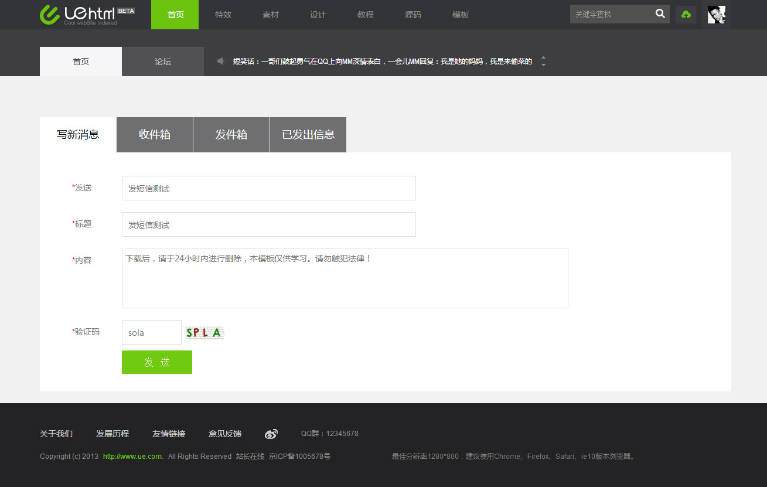Screen dimensions: 767x487
Task: Switch to the 发件箱 tab
Action: [231, 135]
